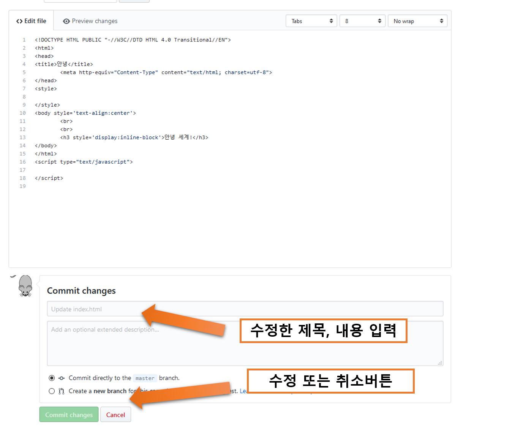Select 'Create a new branch' radio option
This screenshot has width=523, height=427.
point(52,391)
